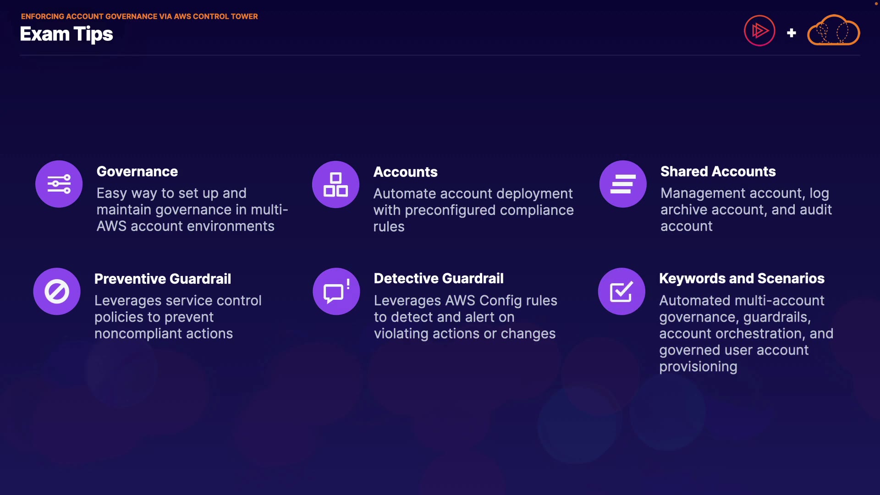Select the Shared Accounts heading
The image size is (880, 495).
(718, 171)
